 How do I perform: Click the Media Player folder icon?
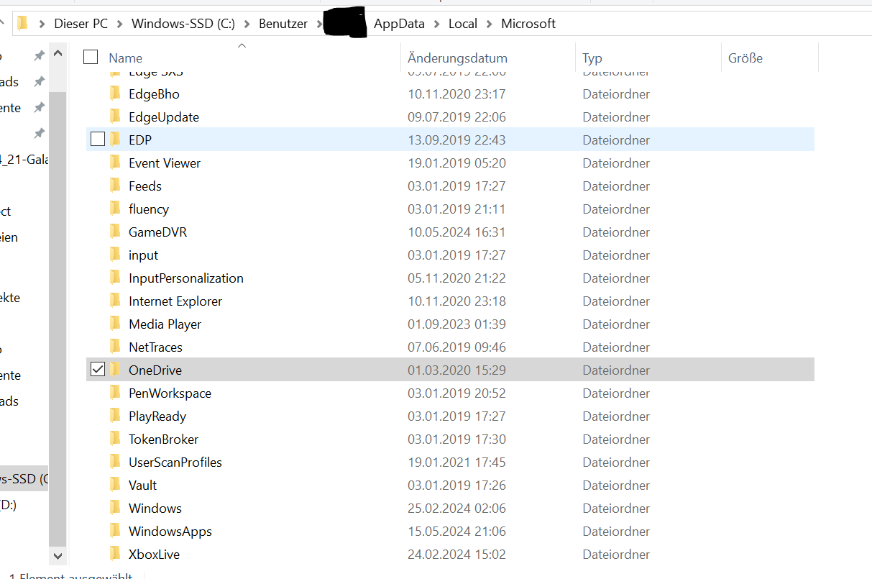click(x=115, y=324)
